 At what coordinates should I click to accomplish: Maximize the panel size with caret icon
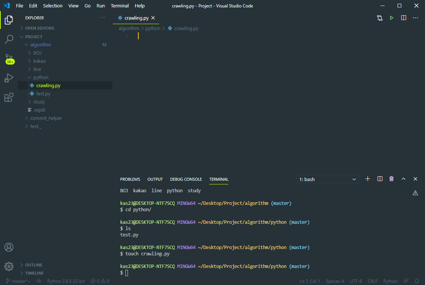pyautogui.click(x=403, y=179)
